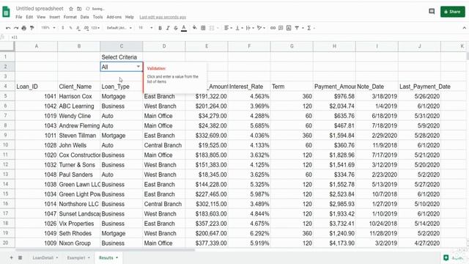The width and height of the screenshot is (469, 264).
Task: Click the Explore button
Action: (x=446, y=257)
